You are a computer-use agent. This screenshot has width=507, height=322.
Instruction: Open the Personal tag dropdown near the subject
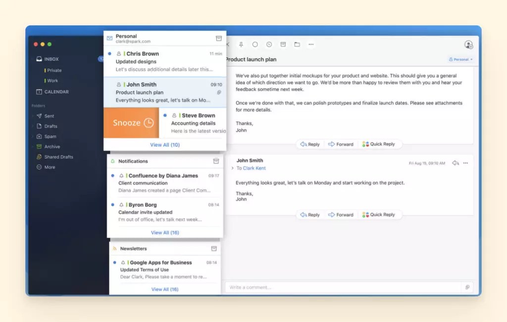[x=459, y=59]
